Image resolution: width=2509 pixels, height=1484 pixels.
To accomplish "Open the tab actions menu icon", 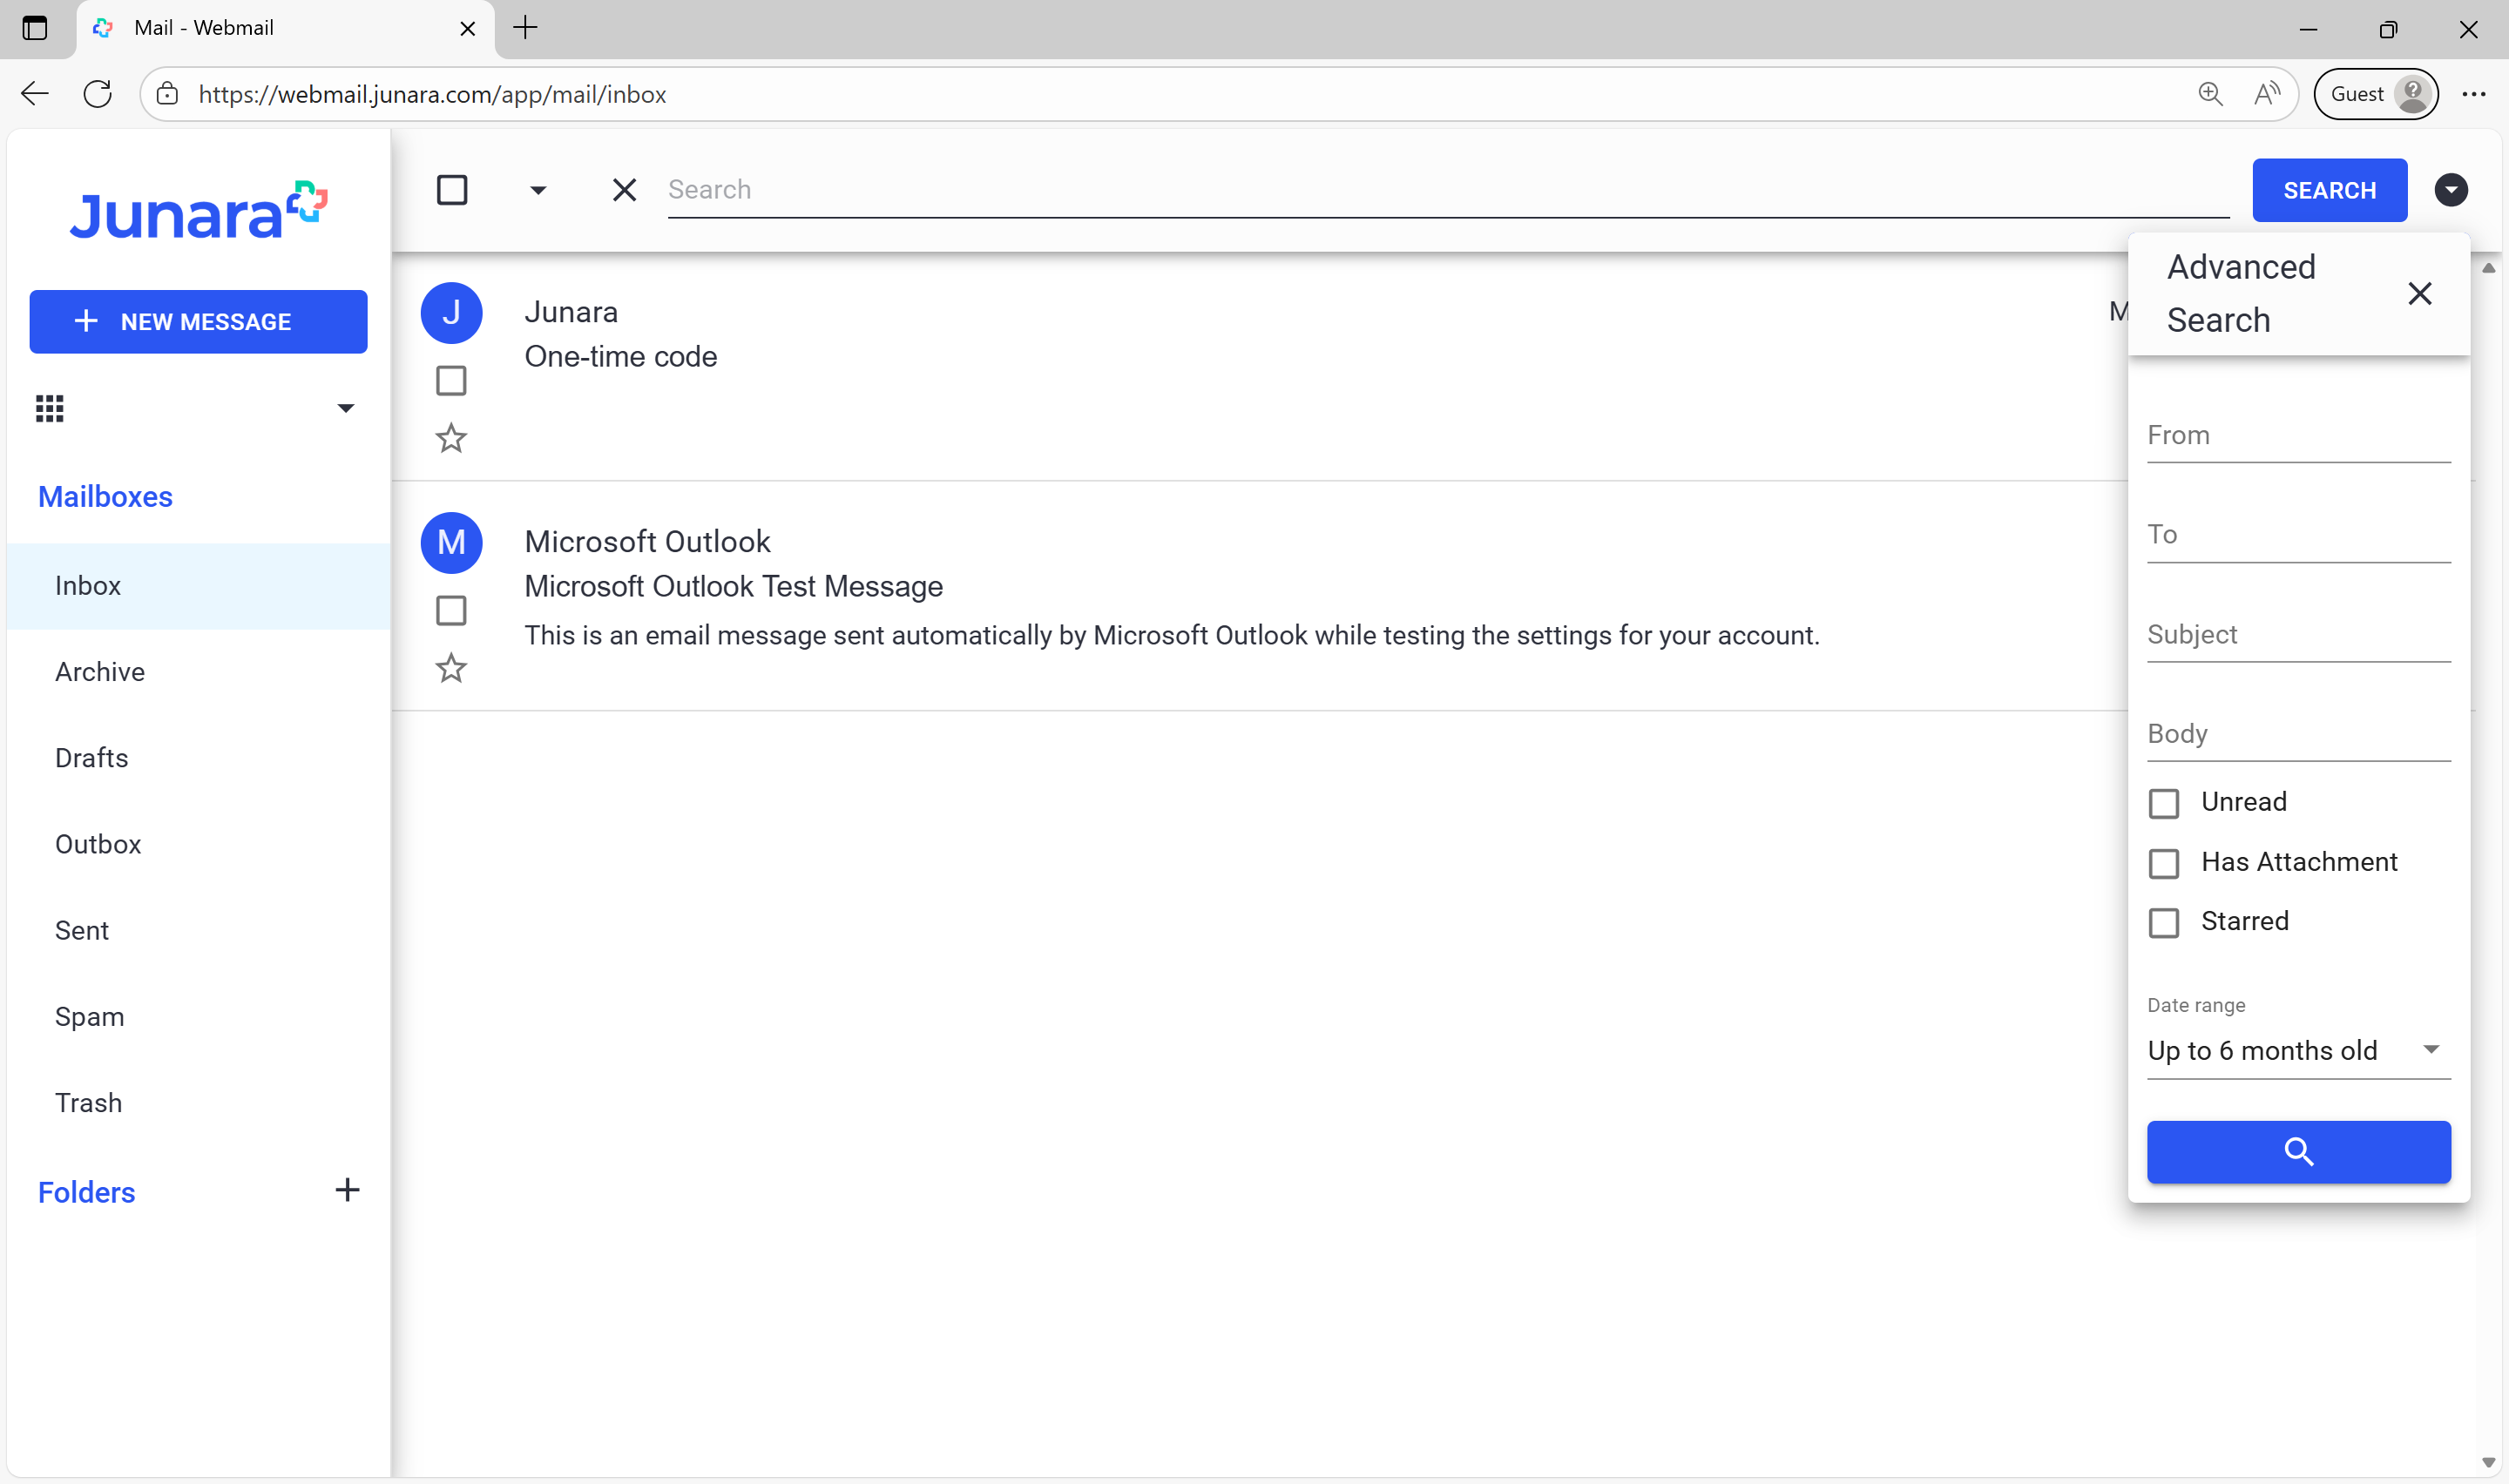I will coord(35,28).
